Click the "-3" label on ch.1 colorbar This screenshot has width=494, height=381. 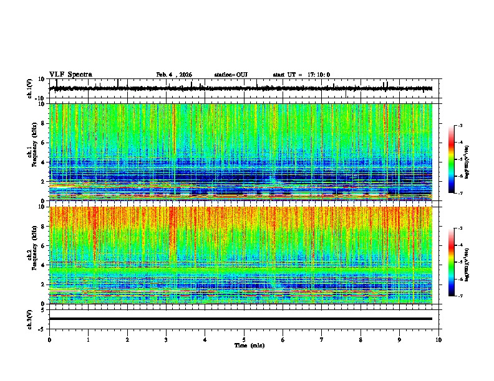460,125
